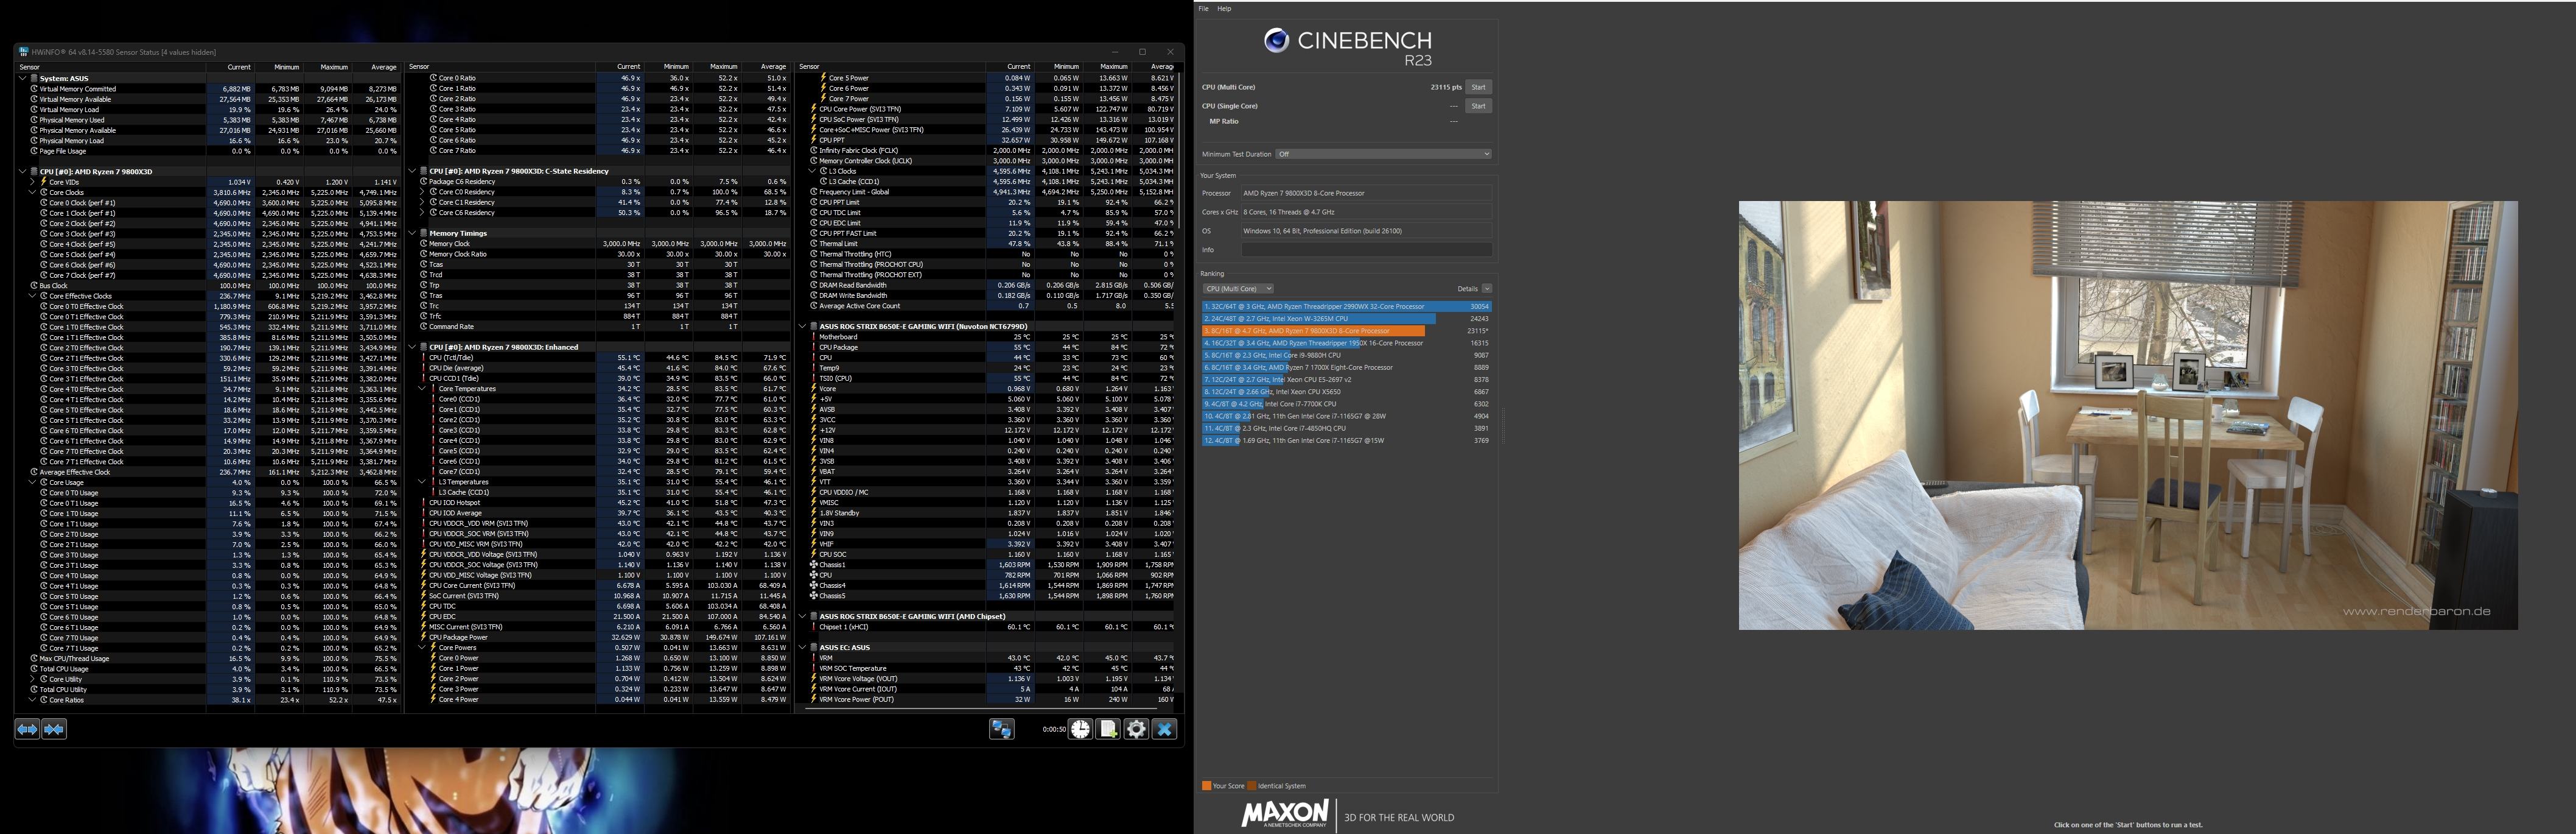This screenshot has height=834, width=2576.
Task: Open the File menu in Cinebench
Action: [x=1203, y=9]
